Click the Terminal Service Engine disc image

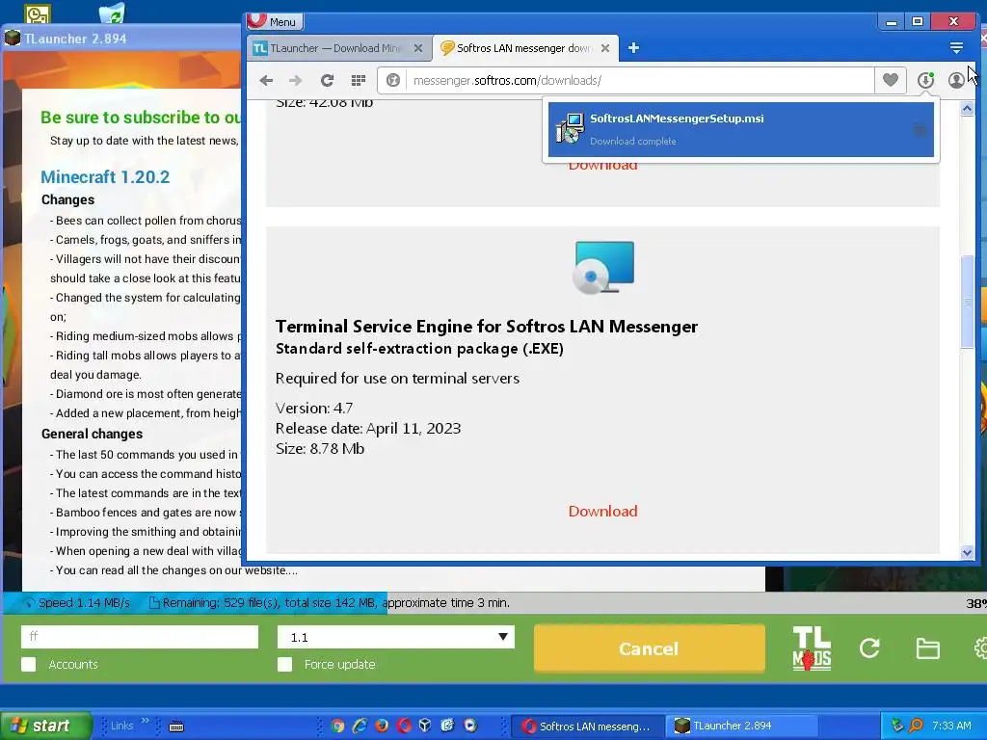pos(604,268)
